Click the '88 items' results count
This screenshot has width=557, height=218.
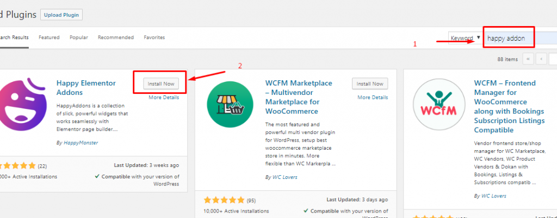[508, 60]
